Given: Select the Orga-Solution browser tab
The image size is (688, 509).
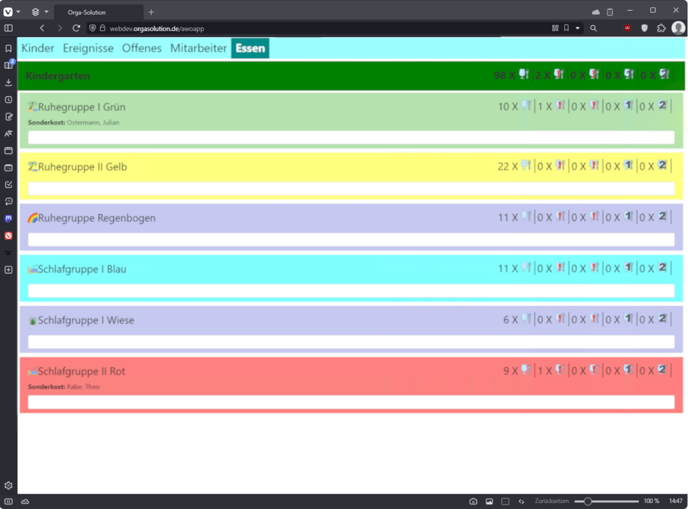Looking at the screenshot, I should tap(99, 12).
